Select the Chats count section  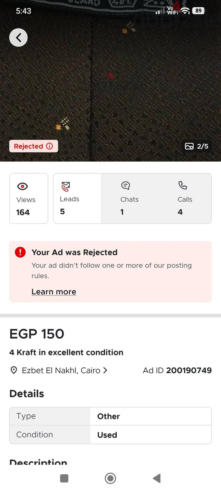click(129, 198)
